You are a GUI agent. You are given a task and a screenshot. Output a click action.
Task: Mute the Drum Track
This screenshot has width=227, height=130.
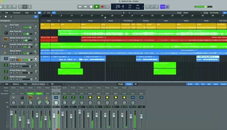pyautogui.click(x=11, y=28)
